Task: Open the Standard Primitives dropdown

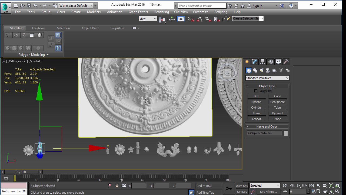Action: click(x=267, y=78)
